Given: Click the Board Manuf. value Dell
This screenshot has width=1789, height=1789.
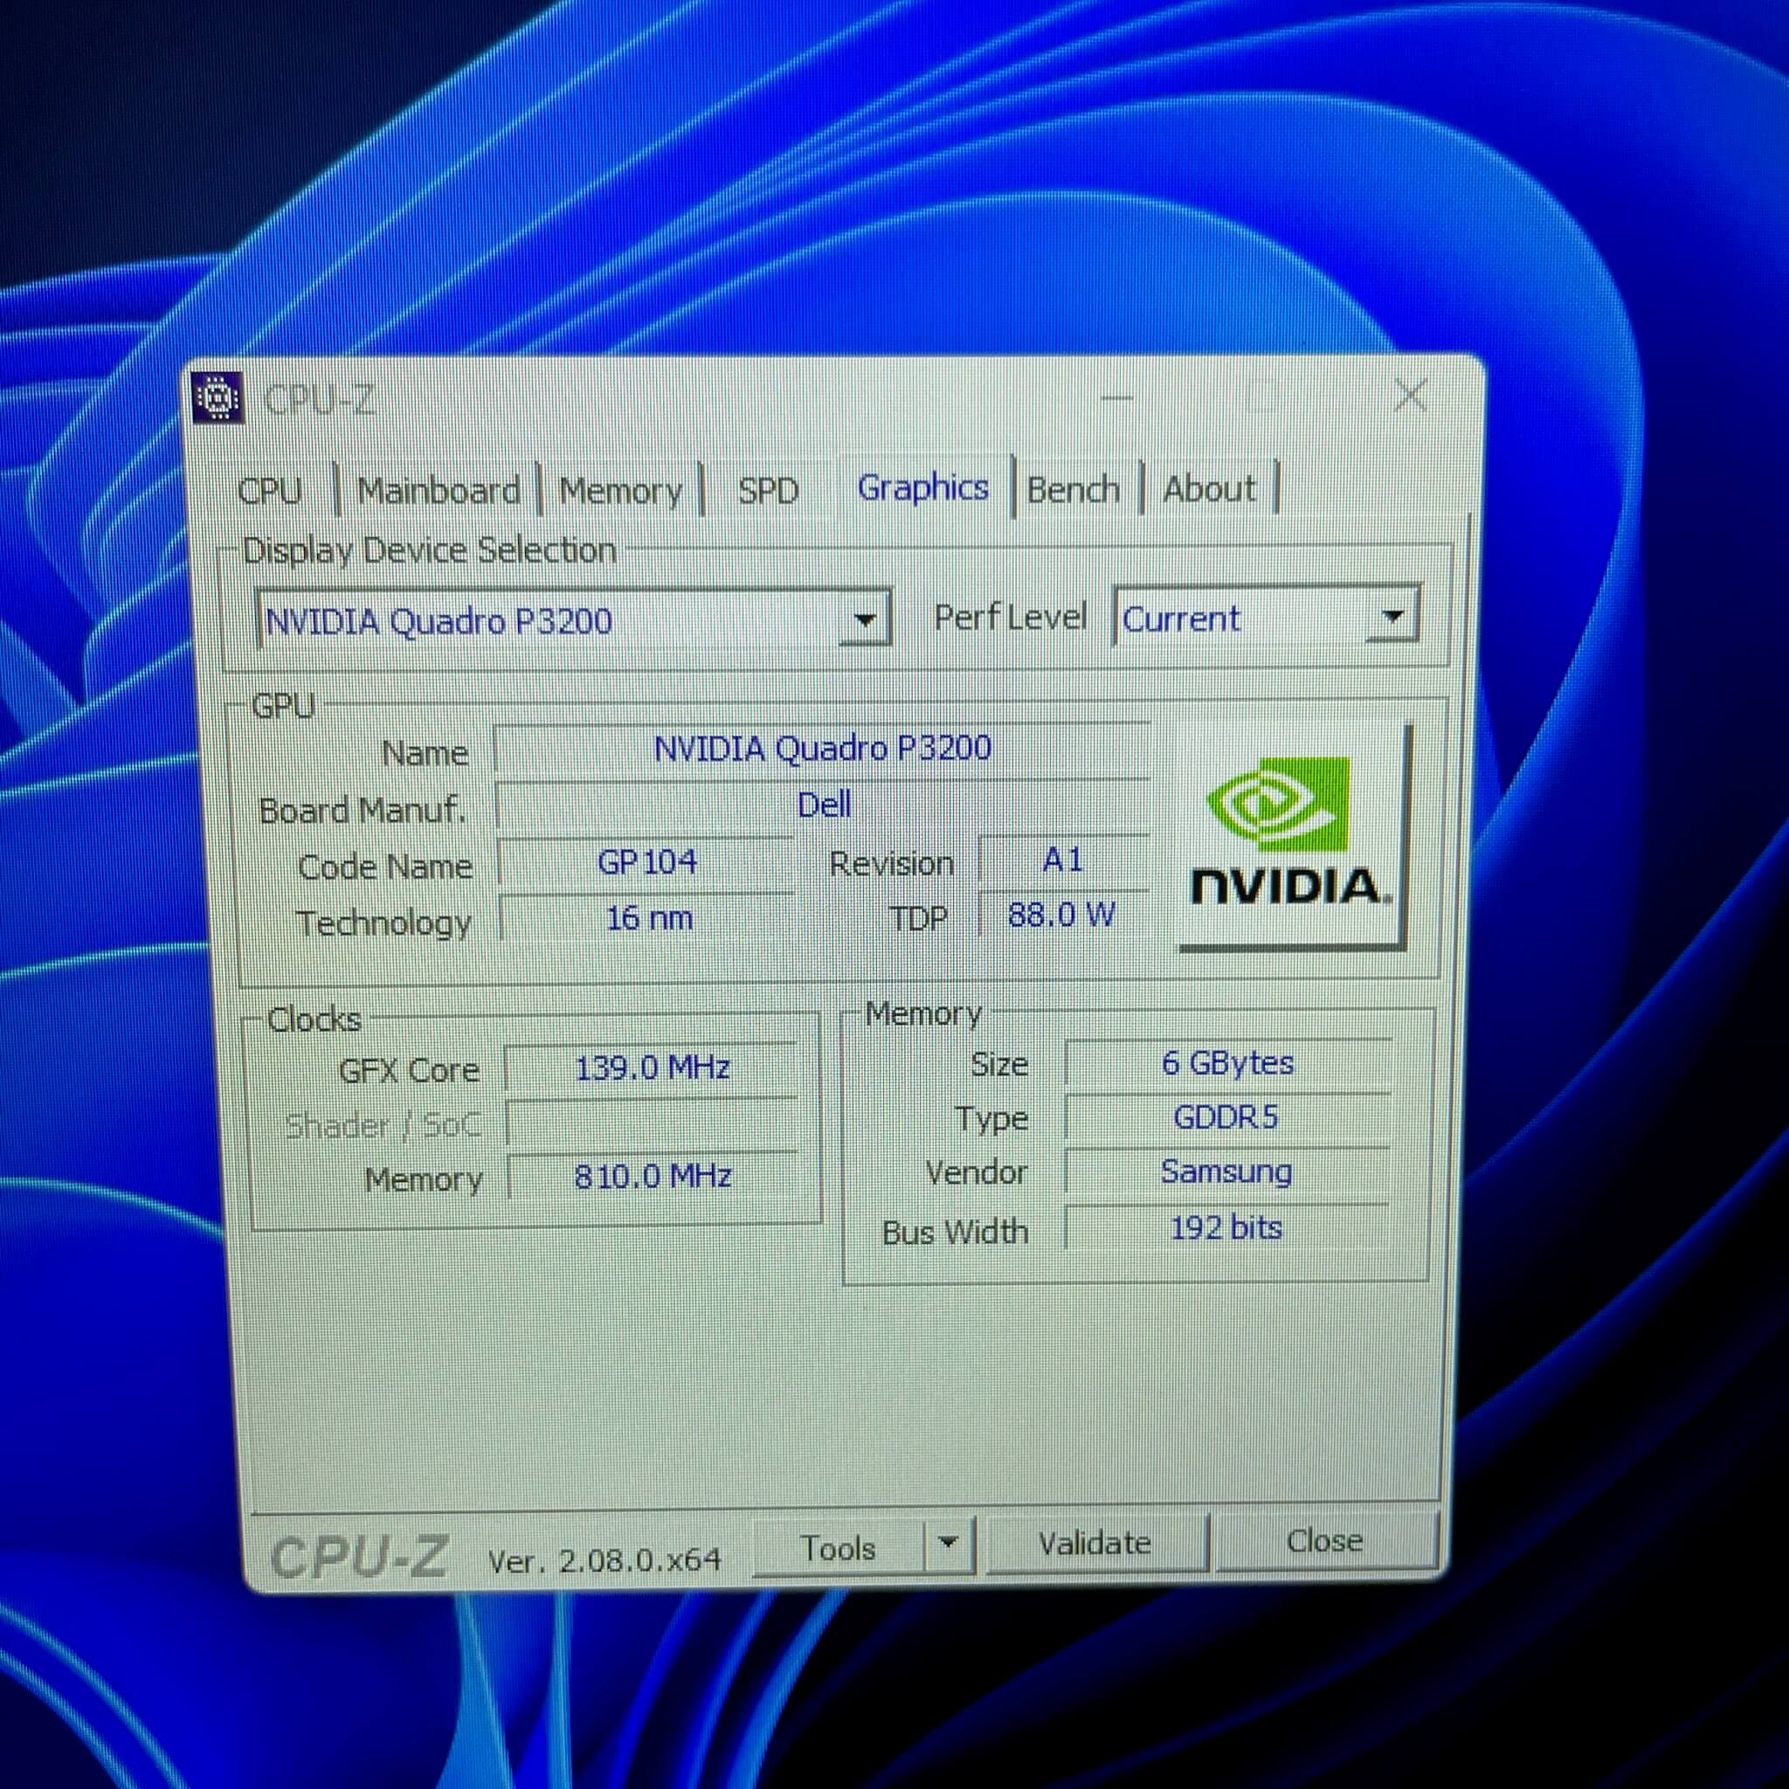Looking at the screenshot, I should tap(822, 805).
